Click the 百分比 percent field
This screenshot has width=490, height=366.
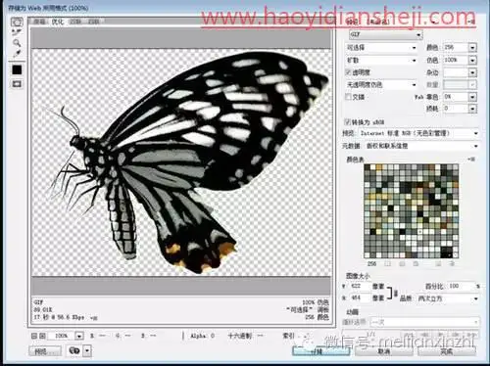click(461, 286)
